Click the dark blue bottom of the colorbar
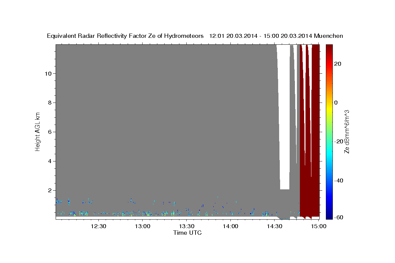 [329, 215]
